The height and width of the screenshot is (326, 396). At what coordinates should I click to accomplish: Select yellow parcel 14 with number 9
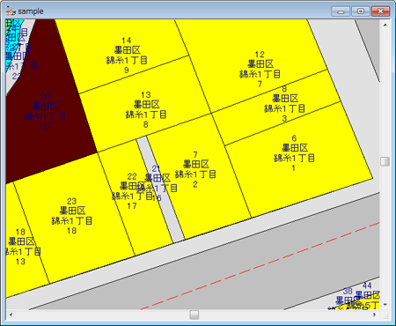[126, 55]
